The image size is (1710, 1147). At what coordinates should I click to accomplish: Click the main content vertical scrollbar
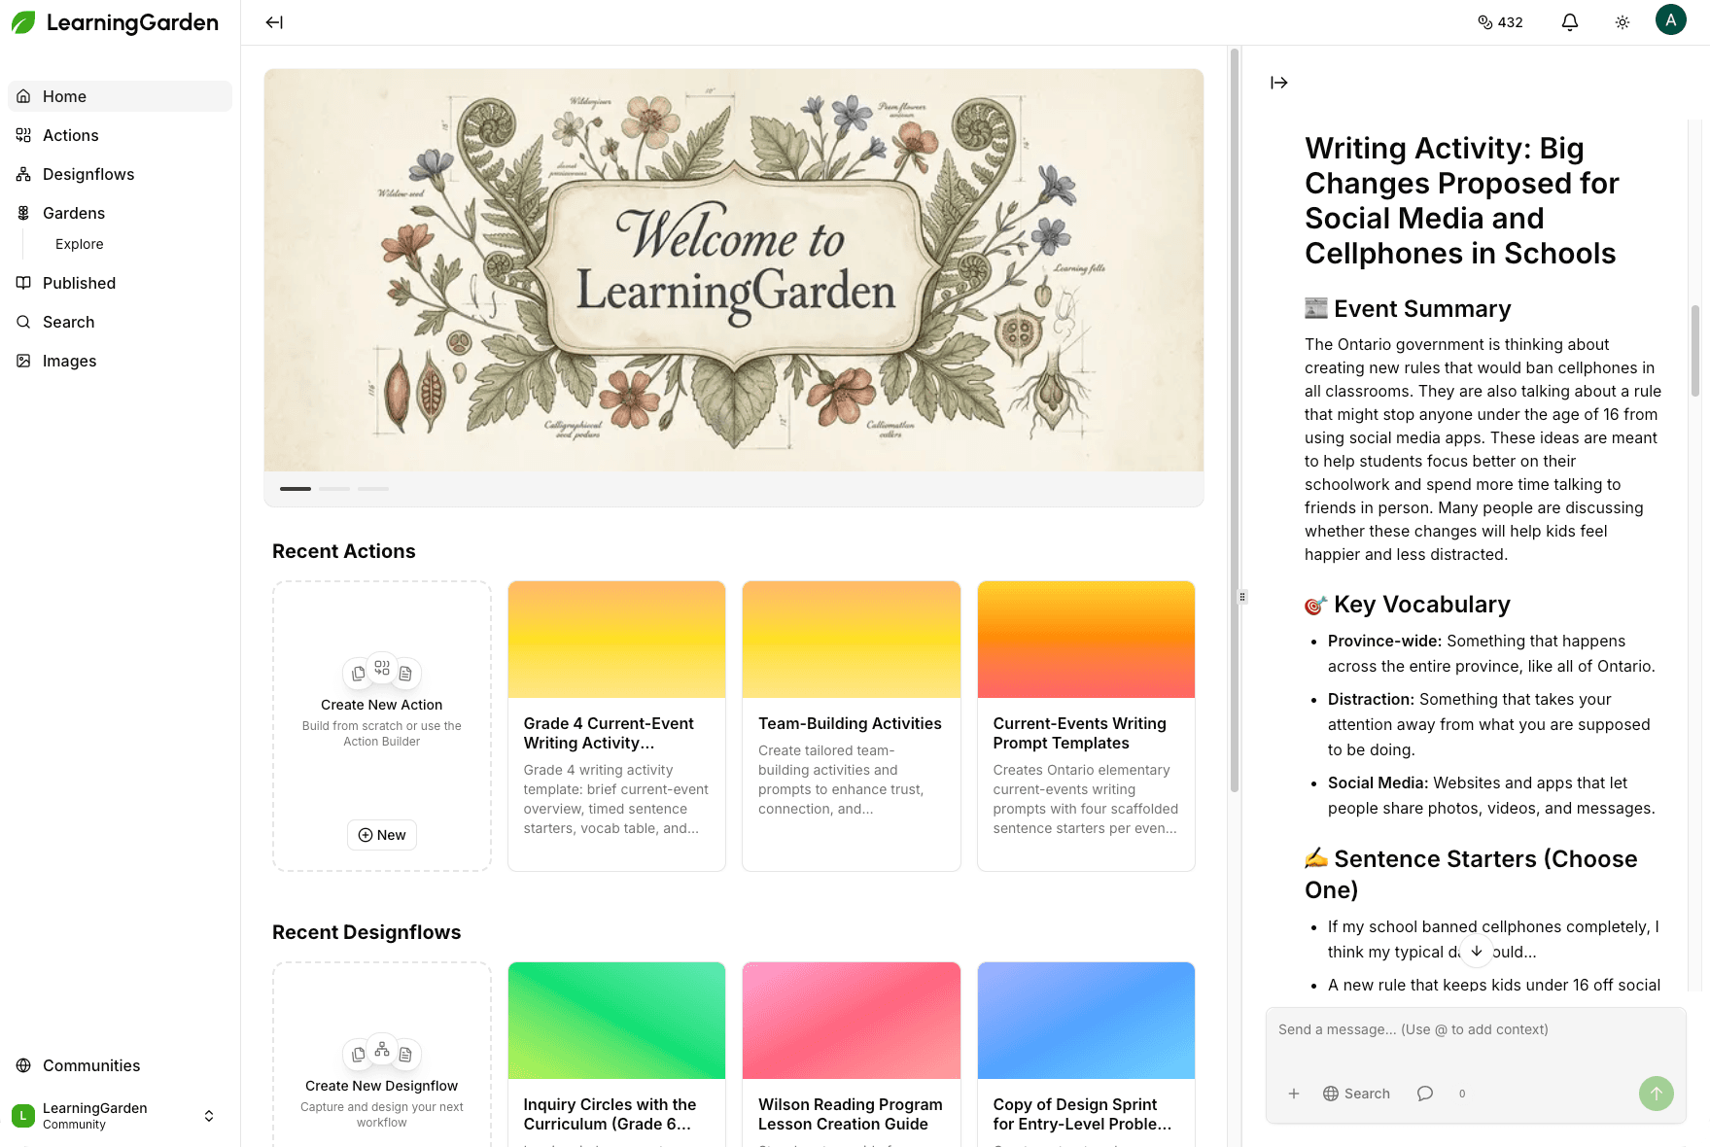coord(1235,420)
